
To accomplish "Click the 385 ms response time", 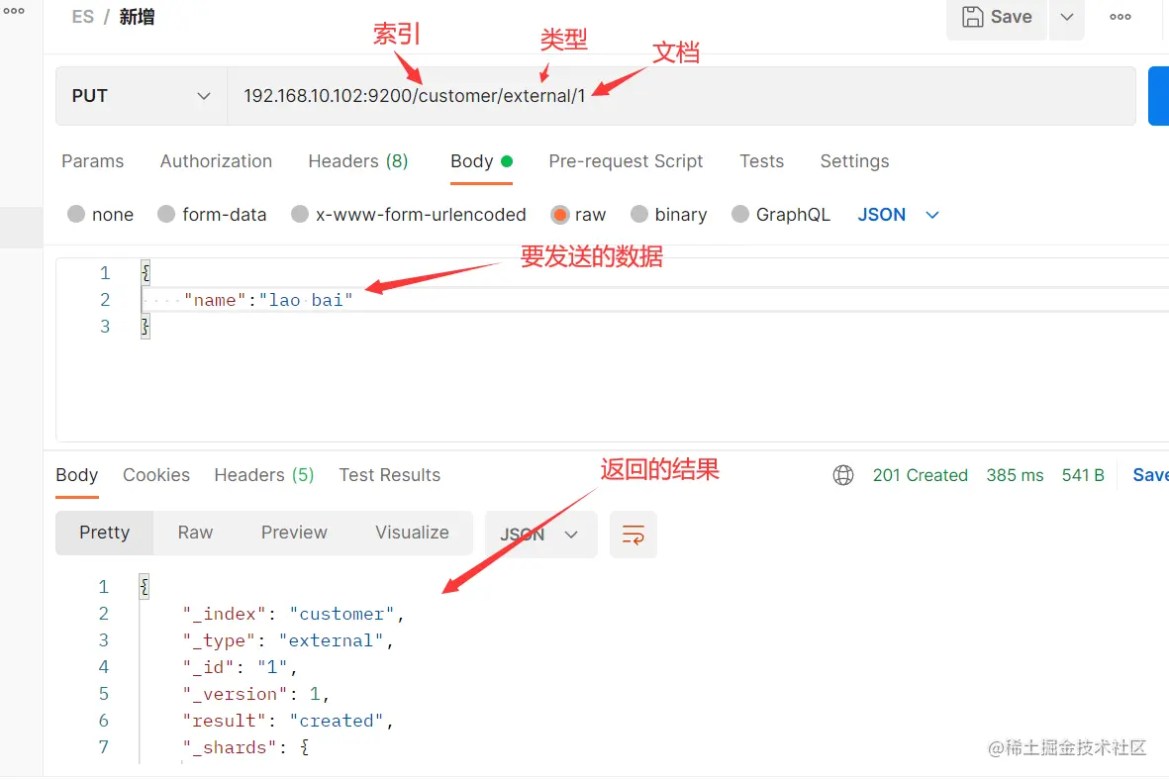I will 1015,475.
